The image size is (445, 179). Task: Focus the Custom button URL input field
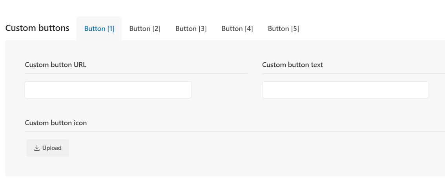[x=108, y=90]
